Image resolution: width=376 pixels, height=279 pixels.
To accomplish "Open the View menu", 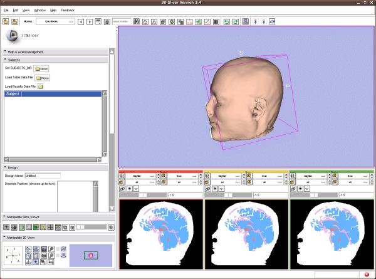I will 26,10.
